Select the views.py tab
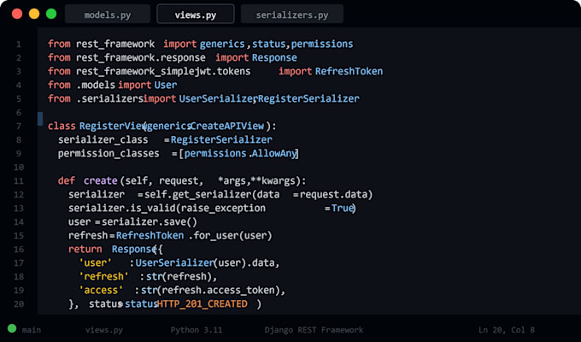The image size is (581, 342). tap(196, 14)
